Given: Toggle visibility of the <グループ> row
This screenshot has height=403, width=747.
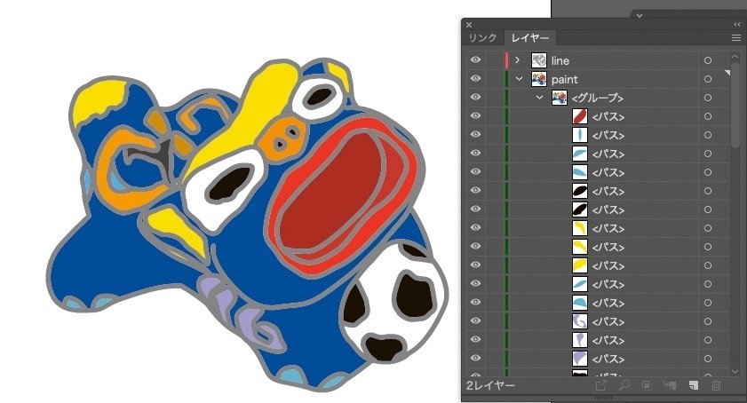Looking at the screenshot, I should (x=475, y=97).
